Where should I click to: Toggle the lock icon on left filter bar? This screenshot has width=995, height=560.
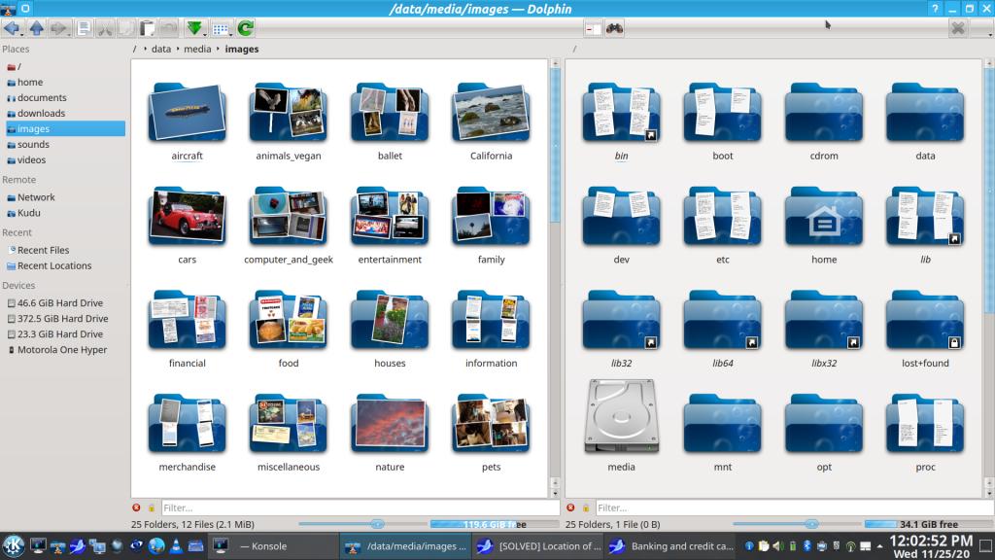pyautogui.click(x=152, y=507)
